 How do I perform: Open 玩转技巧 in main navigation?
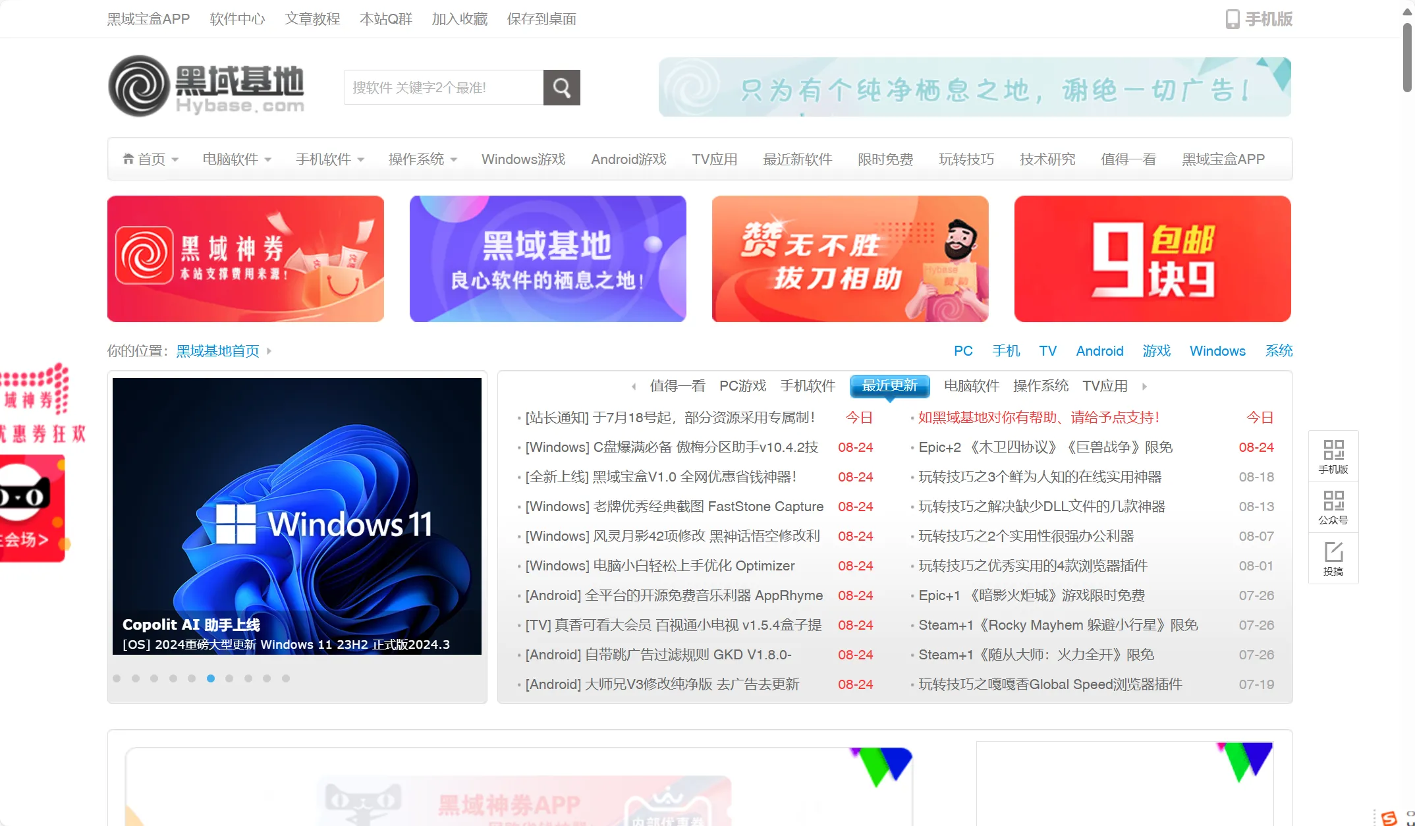pos(966,159)
